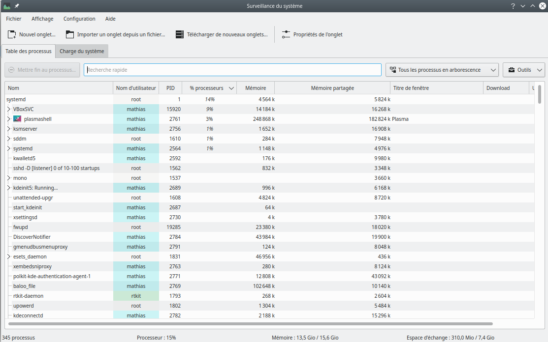Open the process filter dropdown
The width and height of the screenshot is (548, 342).
coord(442,70)
